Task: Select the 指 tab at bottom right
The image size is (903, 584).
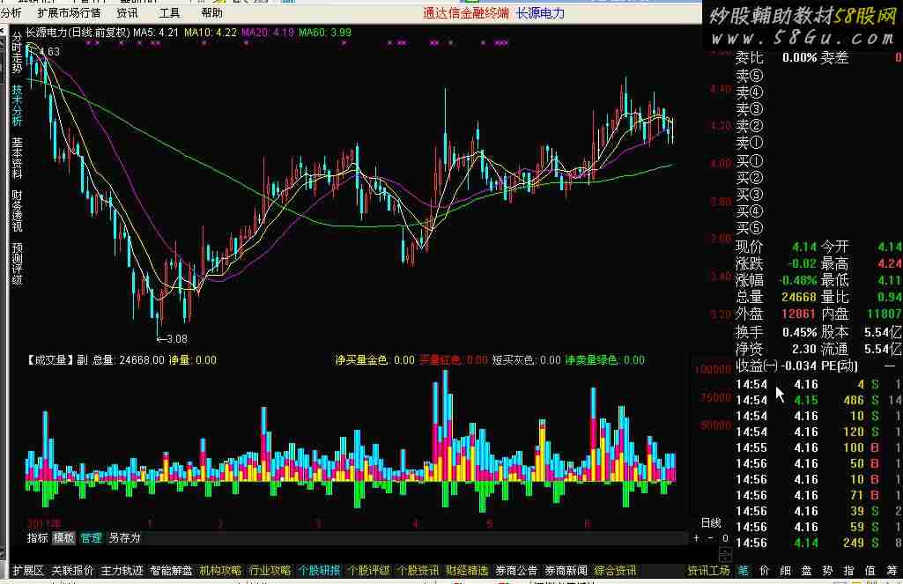Action: tap(848, 571)
